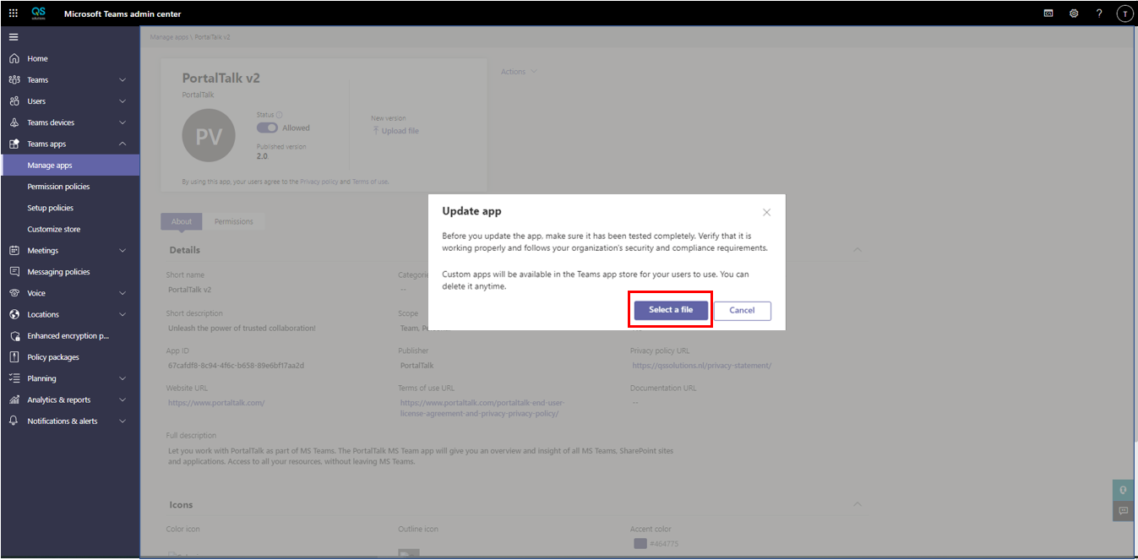Click the Users icon in sidebar
1138x560 pixels.
[x=14, y=101]
